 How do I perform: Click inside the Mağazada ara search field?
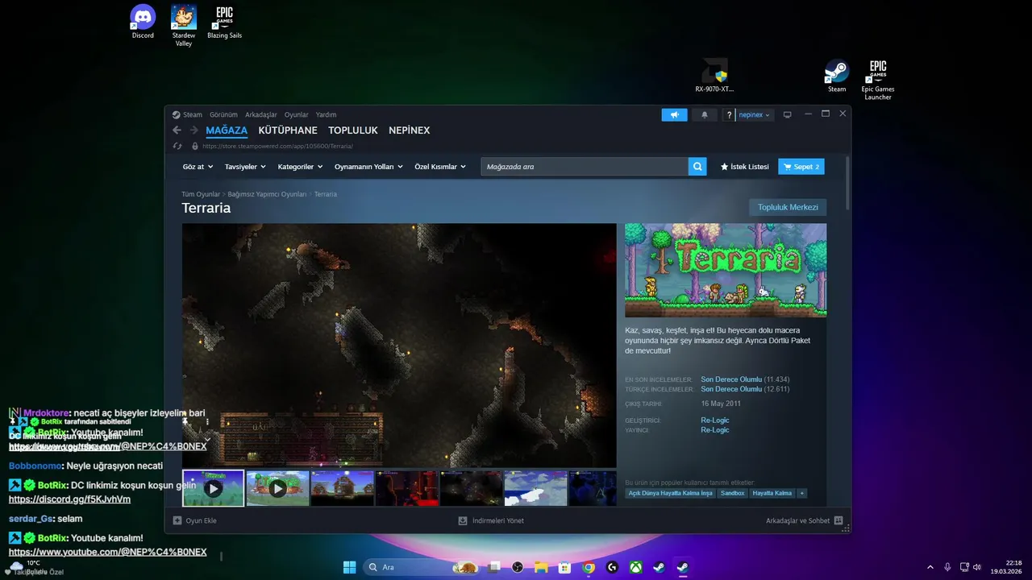[x=585, y=167]
